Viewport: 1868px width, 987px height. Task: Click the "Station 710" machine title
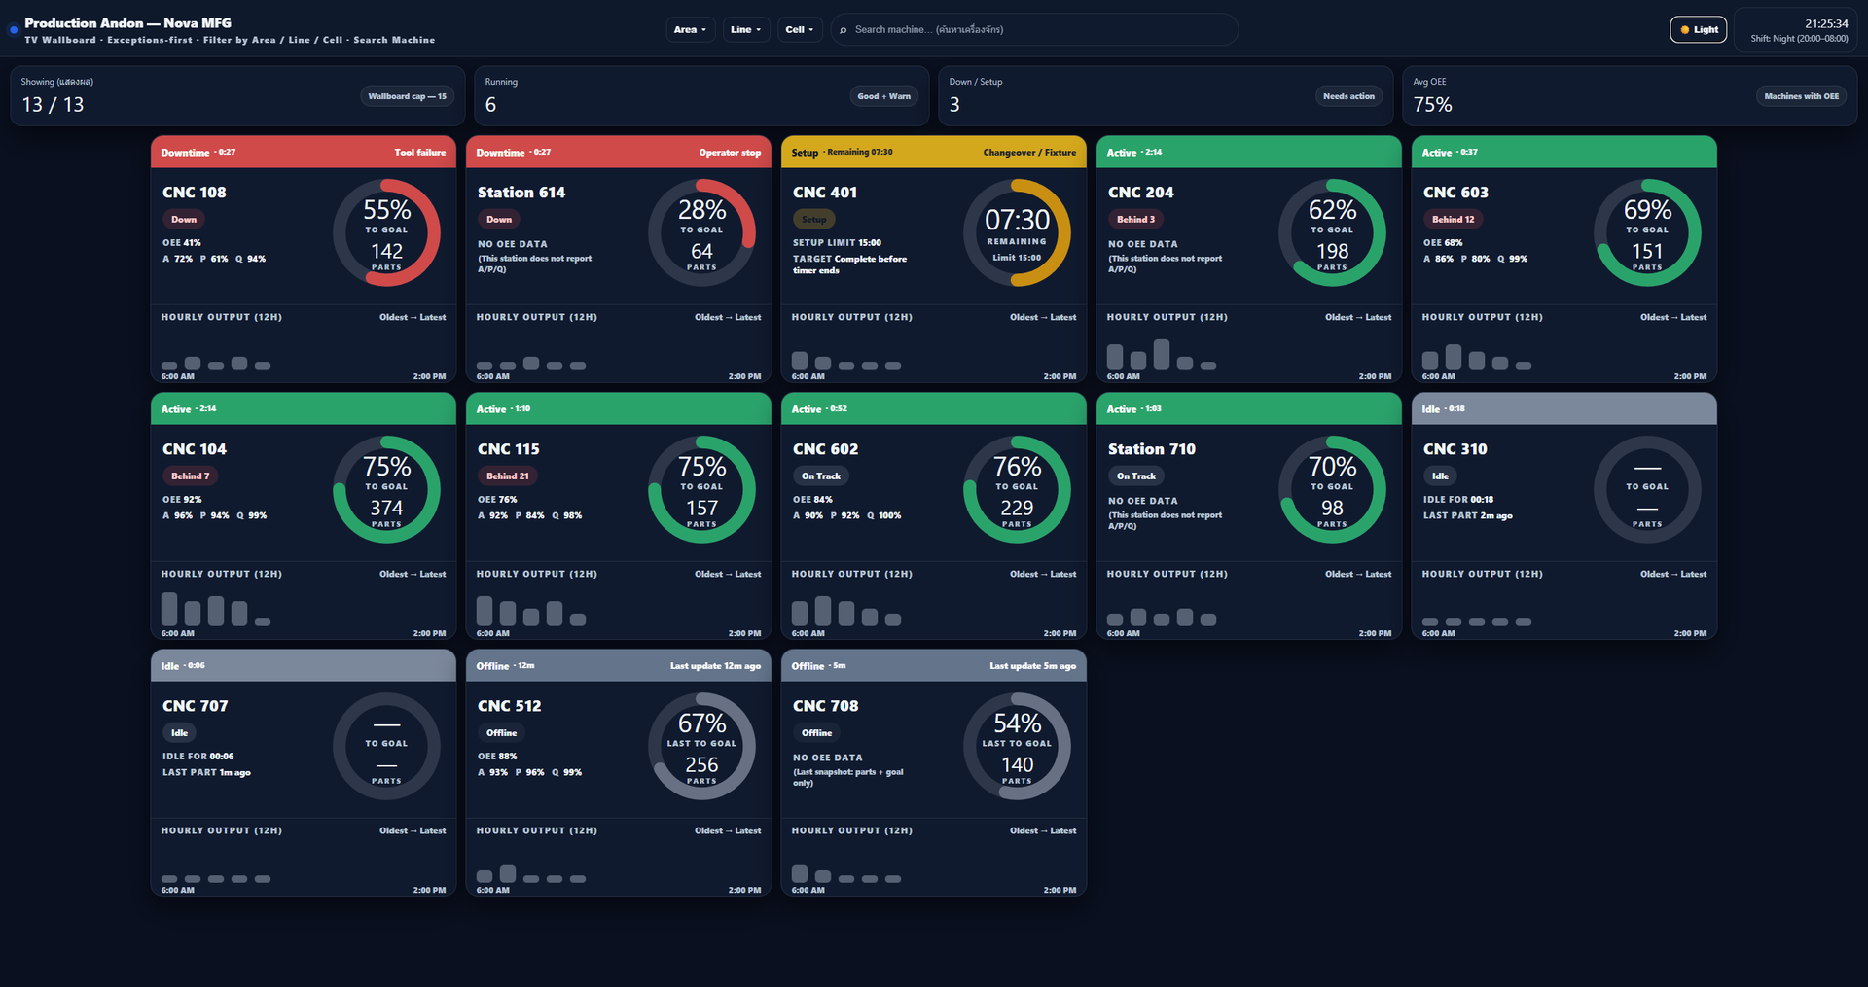click(1152, 449)
